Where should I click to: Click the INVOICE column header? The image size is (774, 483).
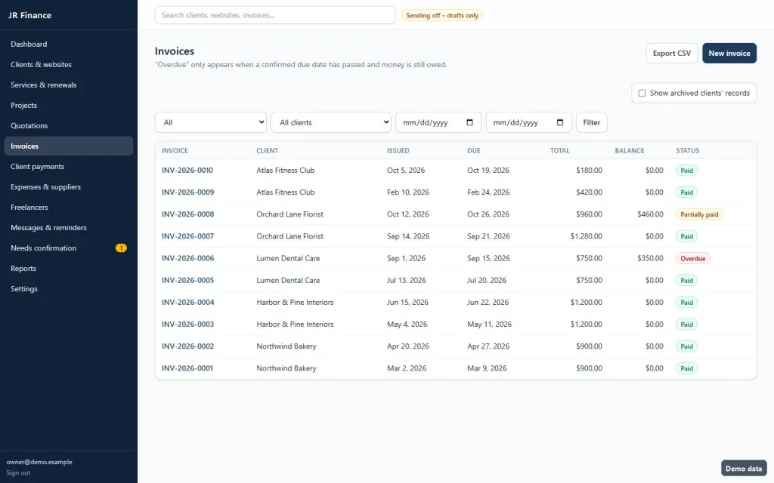click(175, 150)
